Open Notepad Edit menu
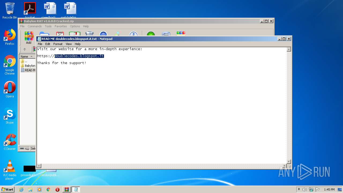This screenshot has width=343, height=193. 48,44
